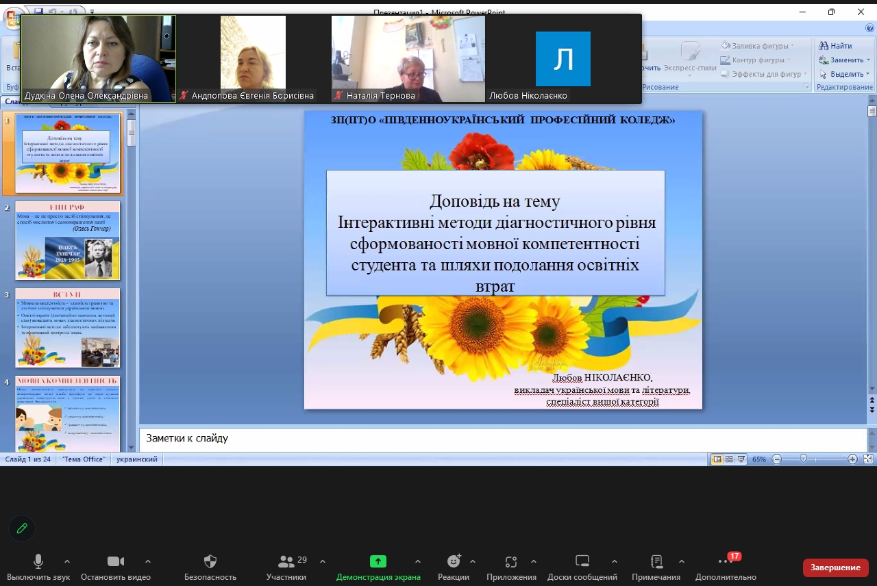Click the 65% zoom level

(759, 459)
